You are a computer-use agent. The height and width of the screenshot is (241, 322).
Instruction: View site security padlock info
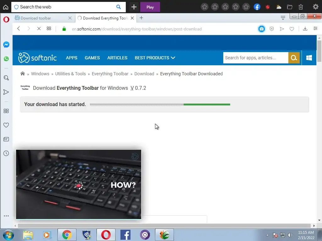(x=64, y=29)
